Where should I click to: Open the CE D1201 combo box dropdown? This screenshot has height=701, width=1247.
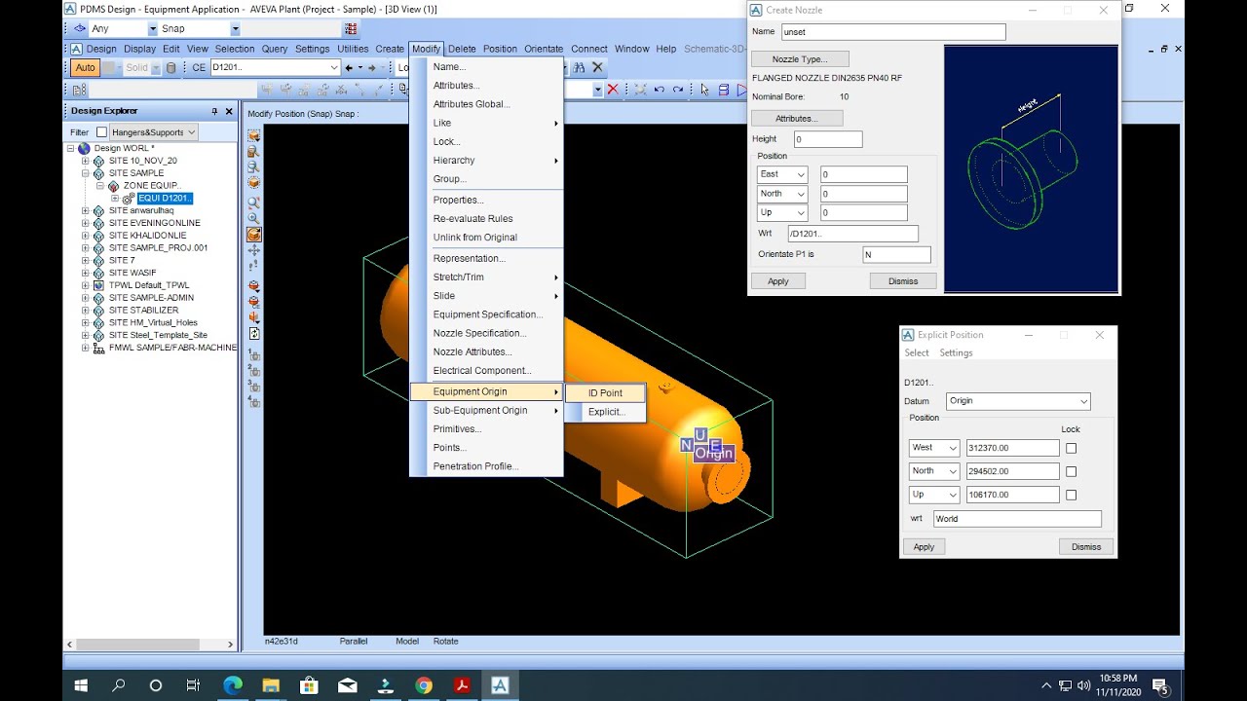[334, 68]
